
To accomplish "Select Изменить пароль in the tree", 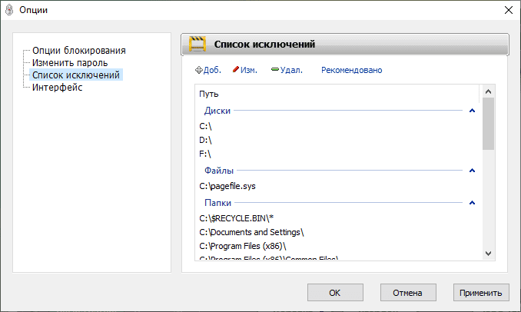I will tap(69, 63).
